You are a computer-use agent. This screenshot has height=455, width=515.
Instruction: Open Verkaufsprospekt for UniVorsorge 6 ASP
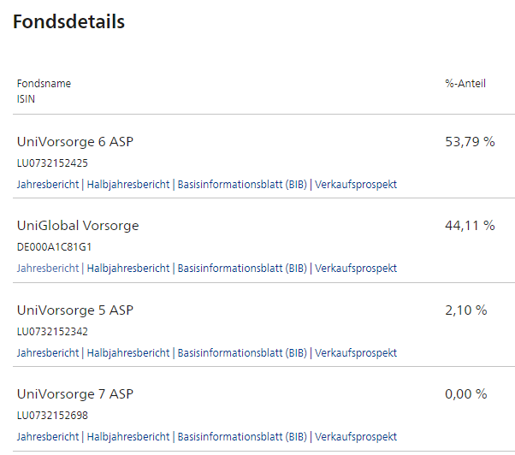click(x=356, y=185)
